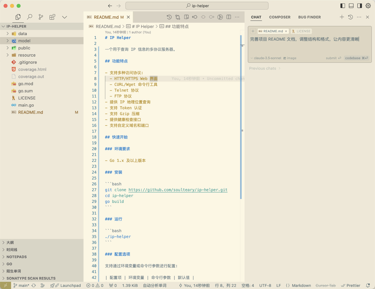Add context with plus button in chat input
Image resolution: width=375 pixels, height=289 pixels.
click(253, 31)
